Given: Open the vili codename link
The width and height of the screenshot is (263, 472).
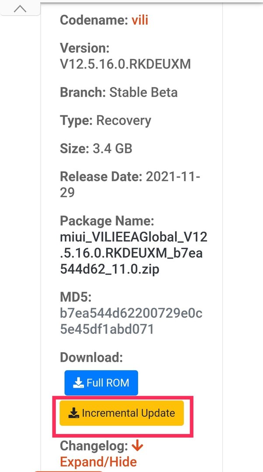Looking at the screenshot, I should (x=140, y=21).
